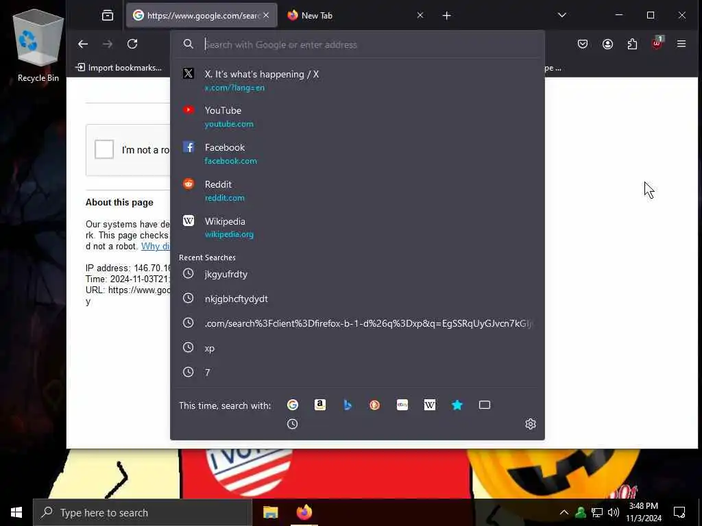
Task: Open the Windows Start menu
Action: [x=16, y=512]
